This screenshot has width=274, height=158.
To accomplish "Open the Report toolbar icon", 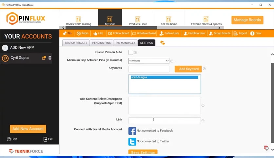I will coord(236,33).
